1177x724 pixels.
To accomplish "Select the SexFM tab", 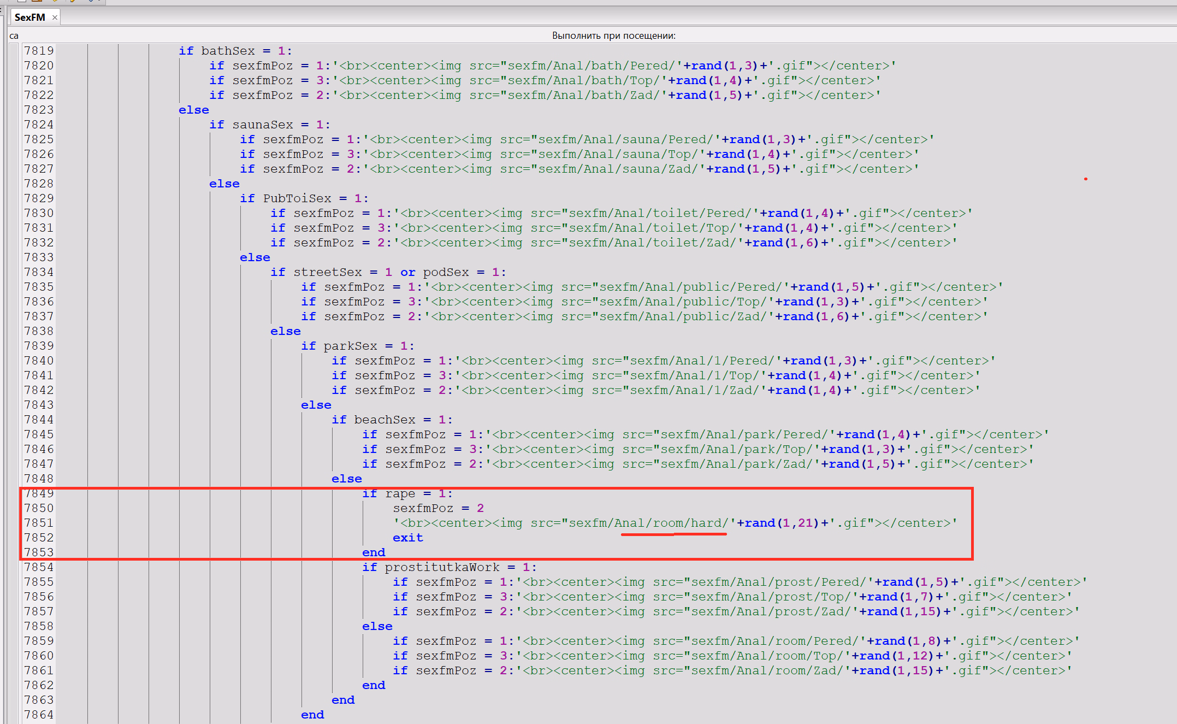I will [x=29, y=17].
